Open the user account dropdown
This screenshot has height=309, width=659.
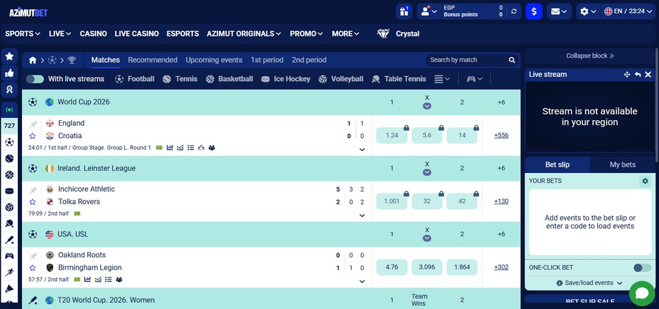(x=428, y=12)
